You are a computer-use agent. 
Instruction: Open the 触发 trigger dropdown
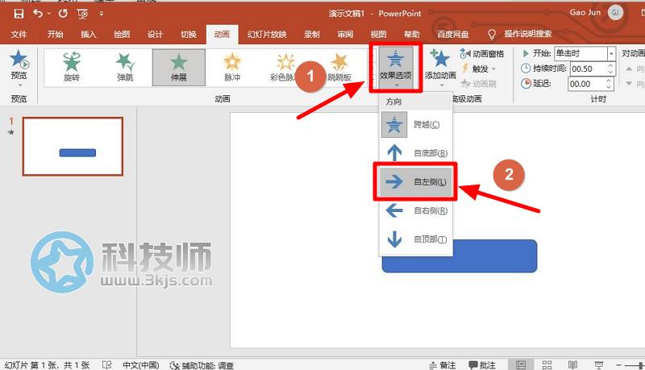(479, 69)
